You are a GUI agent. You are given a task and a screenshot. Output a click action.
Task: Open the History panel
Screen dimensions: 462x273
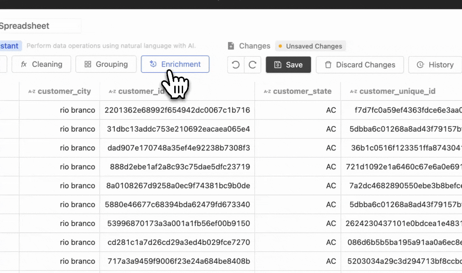(435, 65)
